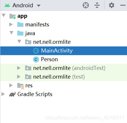127x123 pixels.
Task: Click the Gradle elephant icon
Action: (x=12, y=94)
